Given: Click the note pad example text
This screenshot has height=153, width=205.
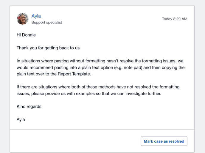Looking at the screenshot, I should (133, 67).
